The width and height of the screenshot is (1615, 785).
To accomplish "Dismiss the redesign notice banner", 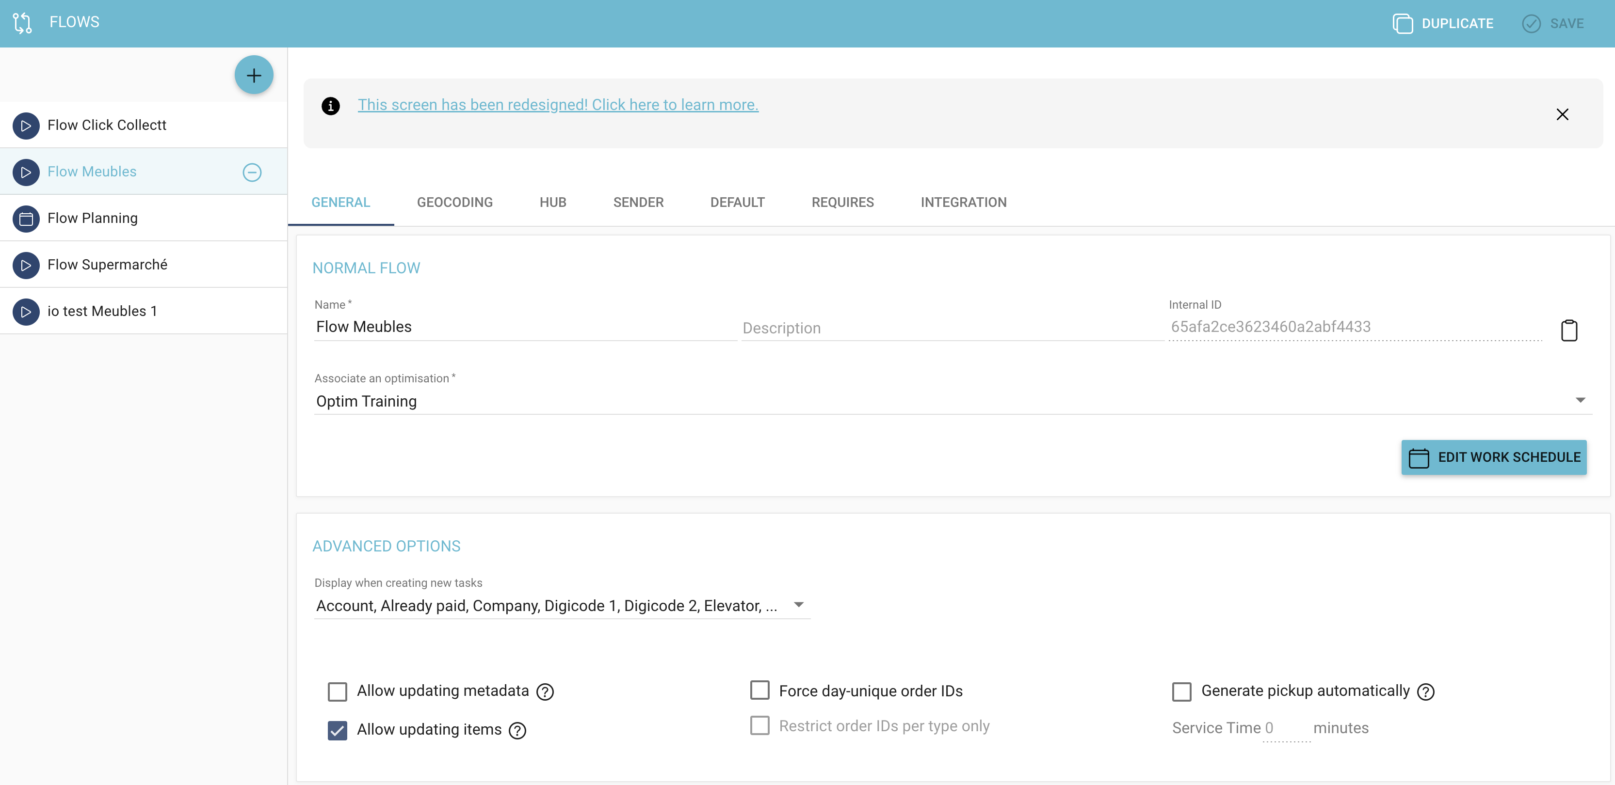I will tap(1562, 114).
